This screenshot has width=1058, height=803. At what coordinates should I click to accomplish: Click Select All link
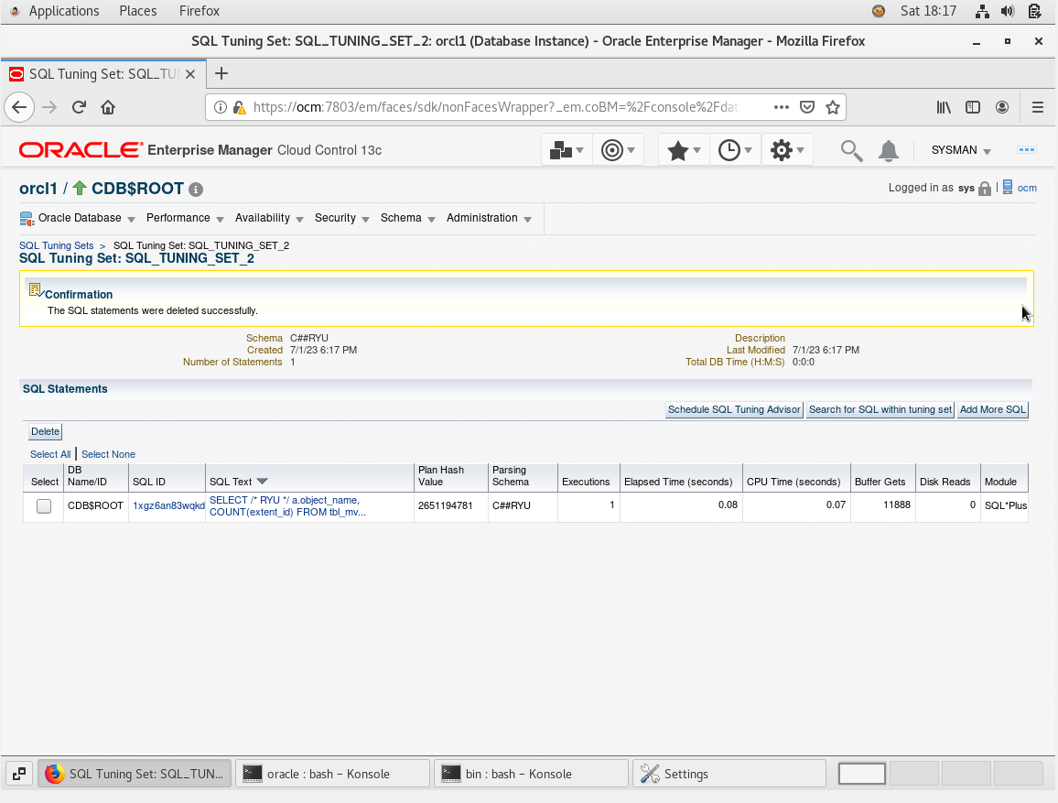[50, 455]
